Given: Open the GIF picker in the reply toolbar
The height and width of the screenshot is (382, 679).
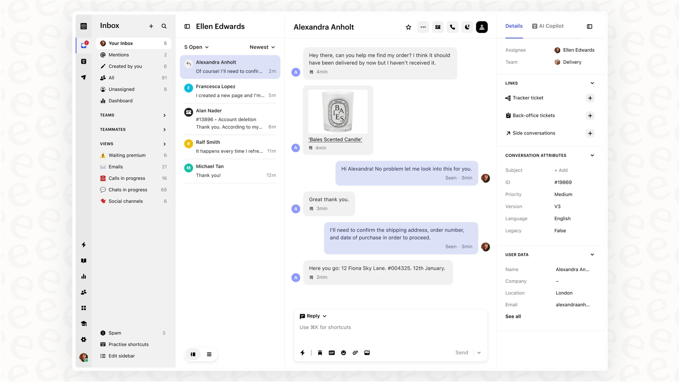Looking at the screenshot, I should pyautogui.click(x=331, y=352).
